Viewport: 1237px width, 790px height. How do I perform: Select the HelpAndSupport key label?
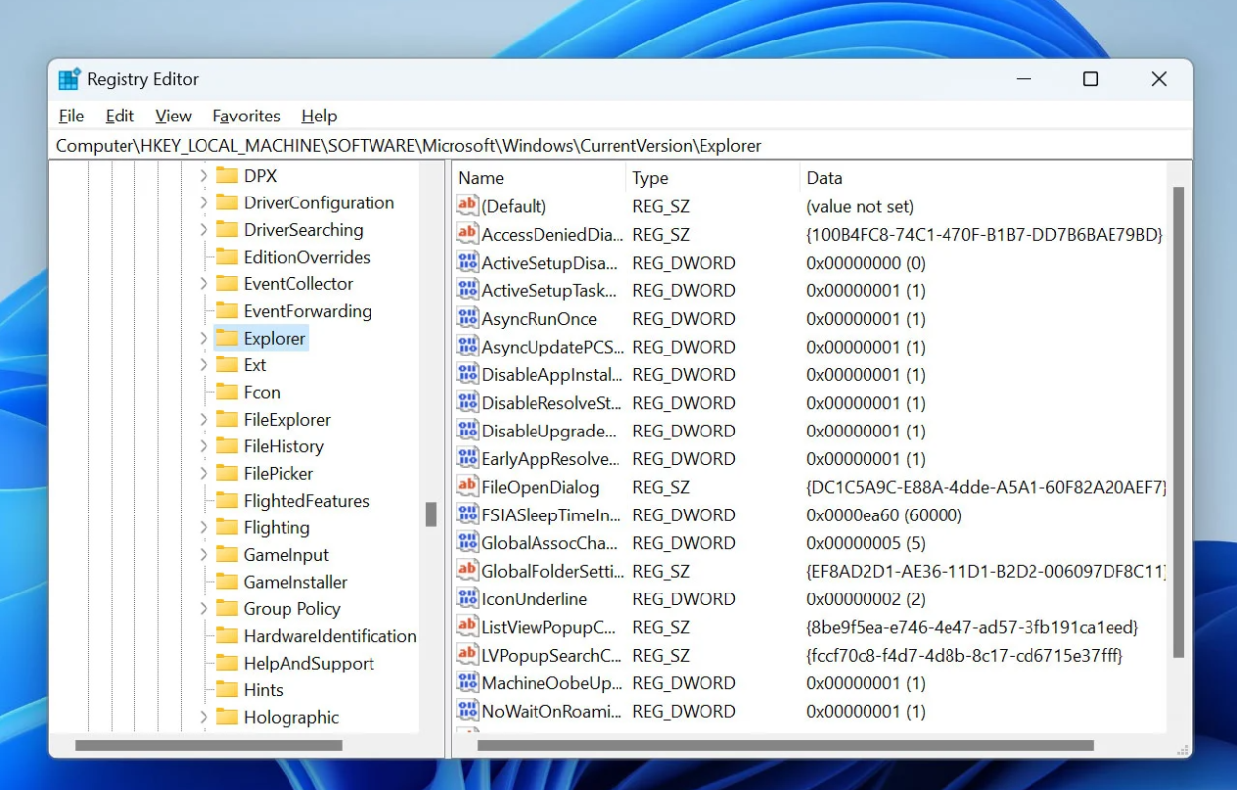[309, 664]
